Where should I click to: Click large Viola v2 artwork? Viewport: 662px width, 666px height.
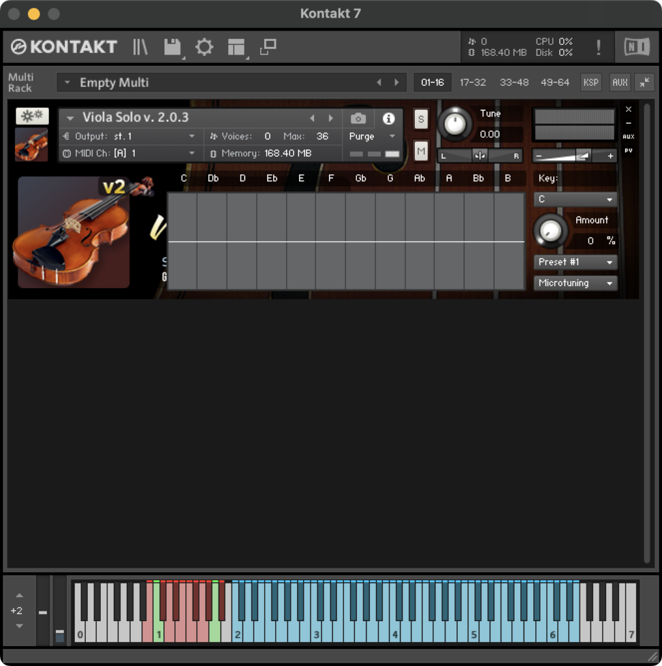pos(73,232)
